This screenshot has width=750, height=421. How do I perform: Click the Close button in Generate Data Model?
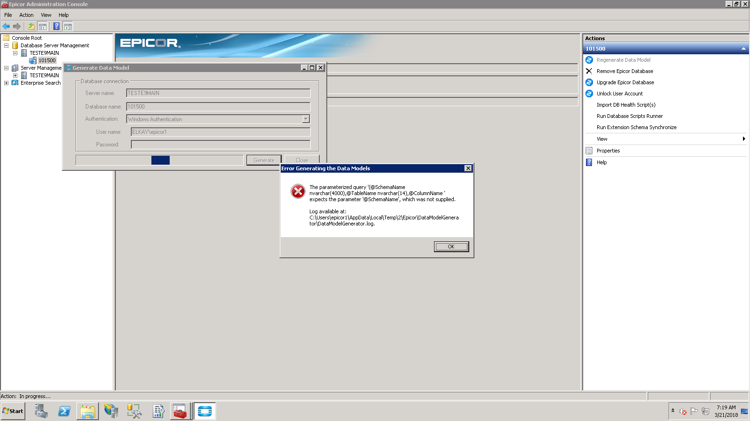point(302,160)
